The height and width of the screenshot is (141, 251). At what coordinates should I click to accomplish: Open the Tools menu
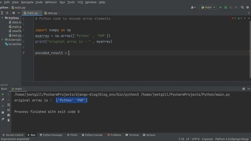coord(71,2)
